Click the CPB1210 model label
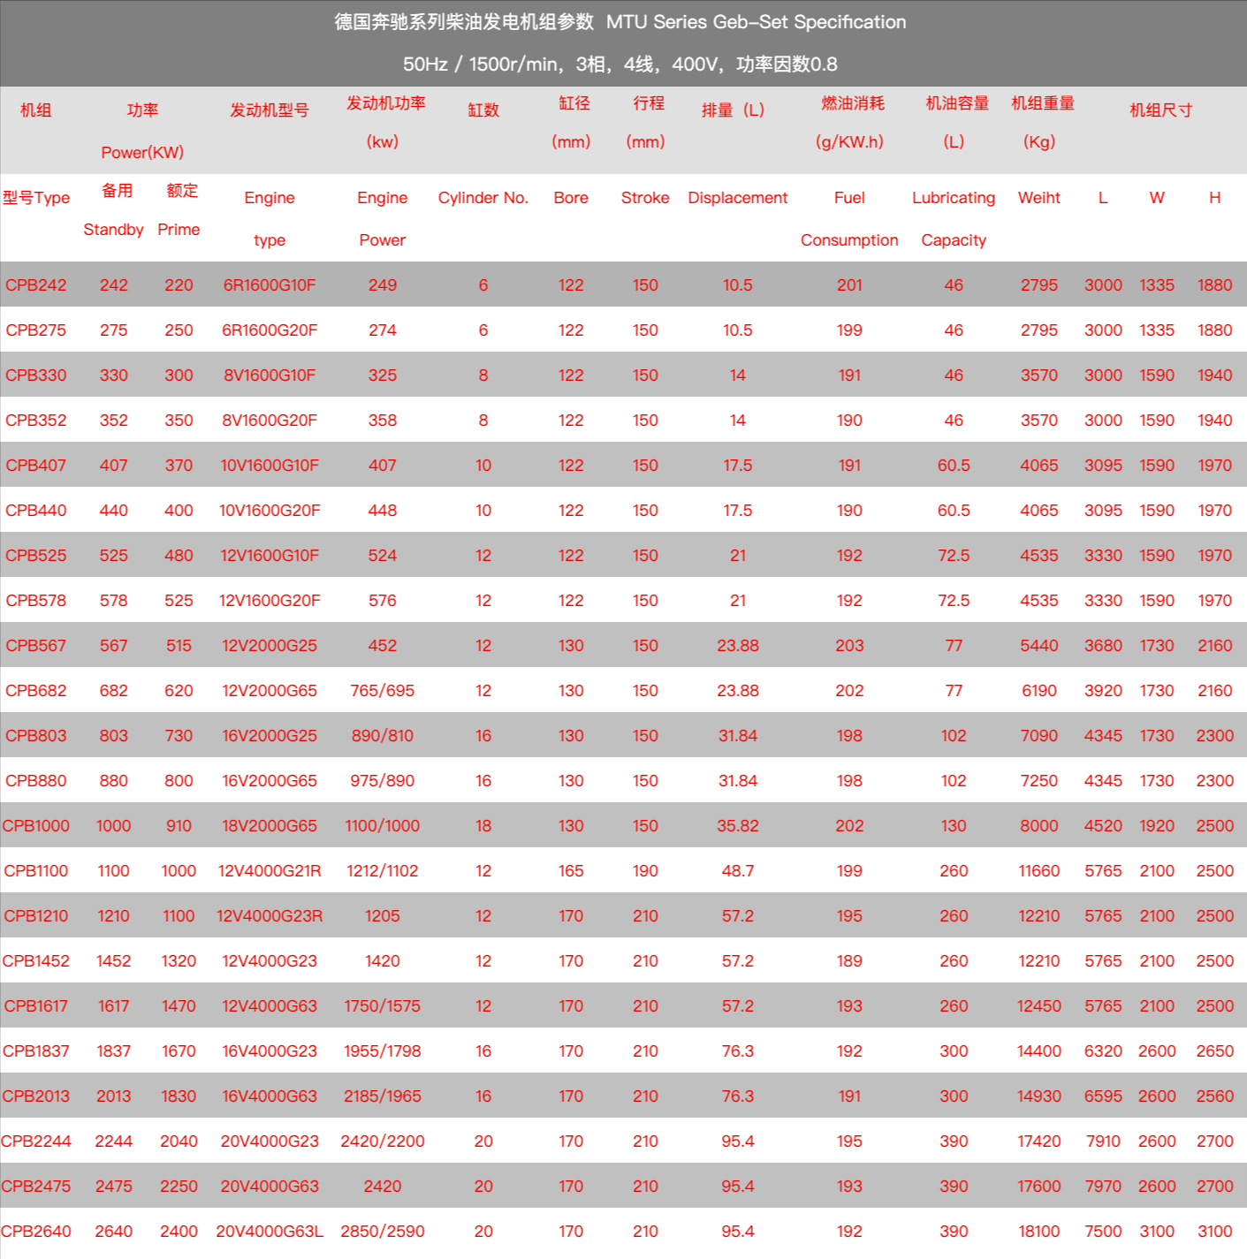This screenshot has height=1259, width=1247. (x=36, y=916)
